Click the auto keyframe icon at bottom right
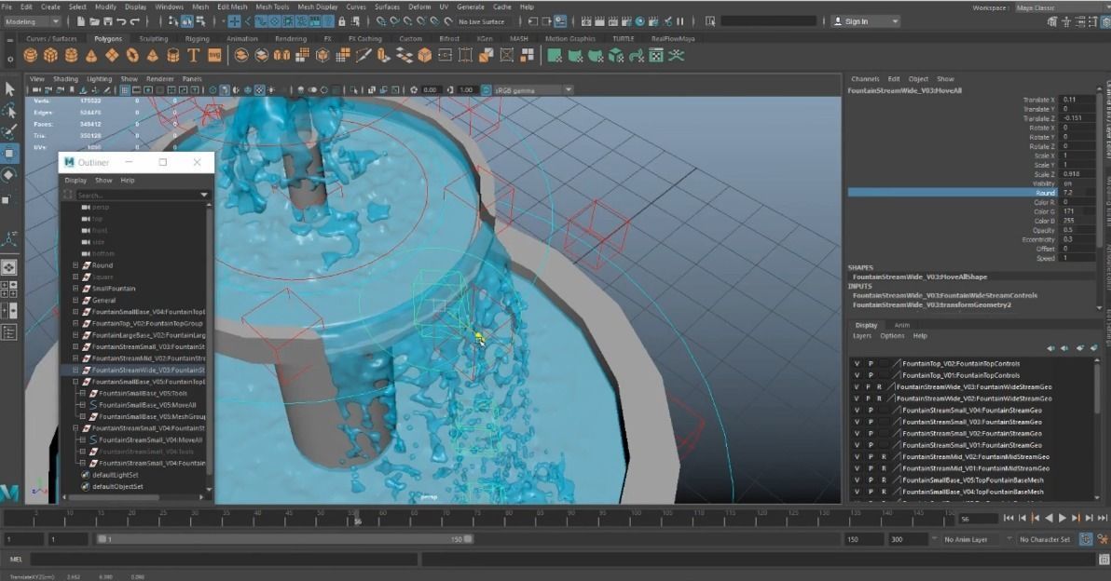This screenshot has width=1111, height=581. (x=1086, y=539)
